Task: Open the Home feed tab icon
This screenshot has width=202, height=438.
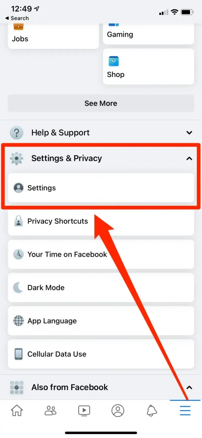Action: click(17, 410)
